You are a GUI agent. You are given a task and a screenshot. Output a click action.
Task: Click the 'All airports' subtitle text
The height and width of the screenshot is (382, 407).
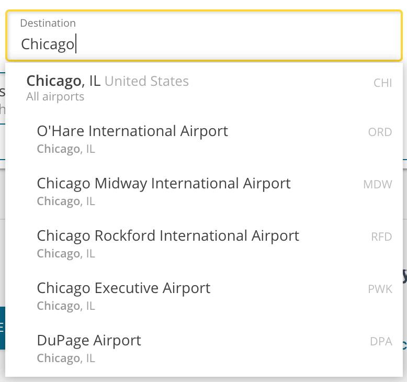[x=55, y=97]
